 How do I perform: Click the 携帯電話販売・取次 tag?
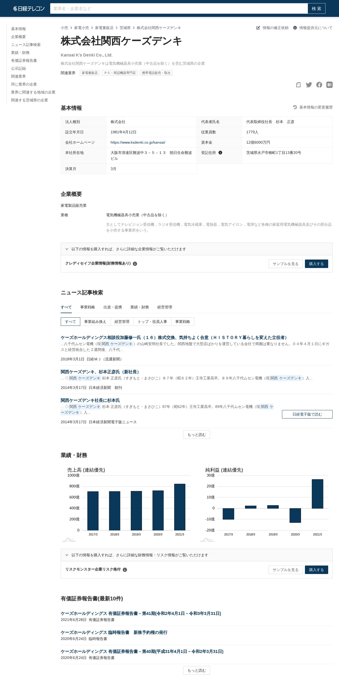click(156, 73)
